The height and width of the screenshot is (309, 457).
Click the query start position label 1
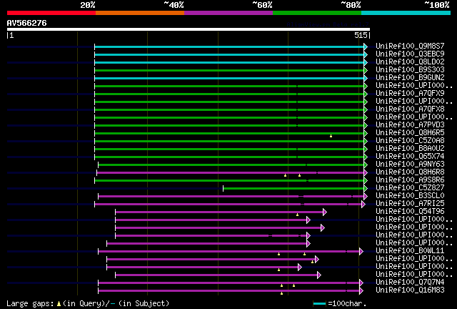(x=11, y=35)
